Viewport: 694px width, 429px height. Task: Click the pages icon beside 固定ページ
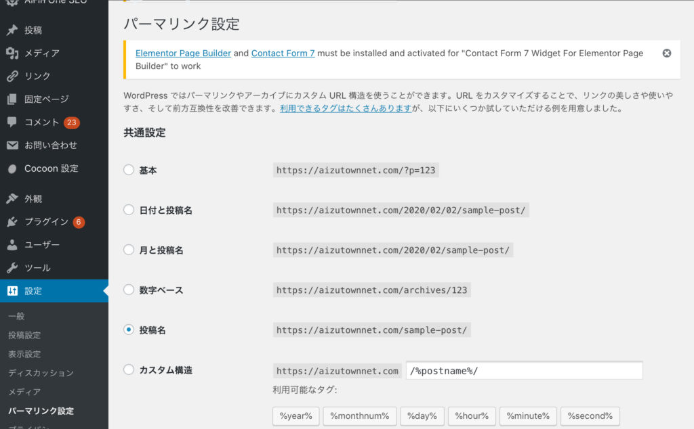coord(12,99)
